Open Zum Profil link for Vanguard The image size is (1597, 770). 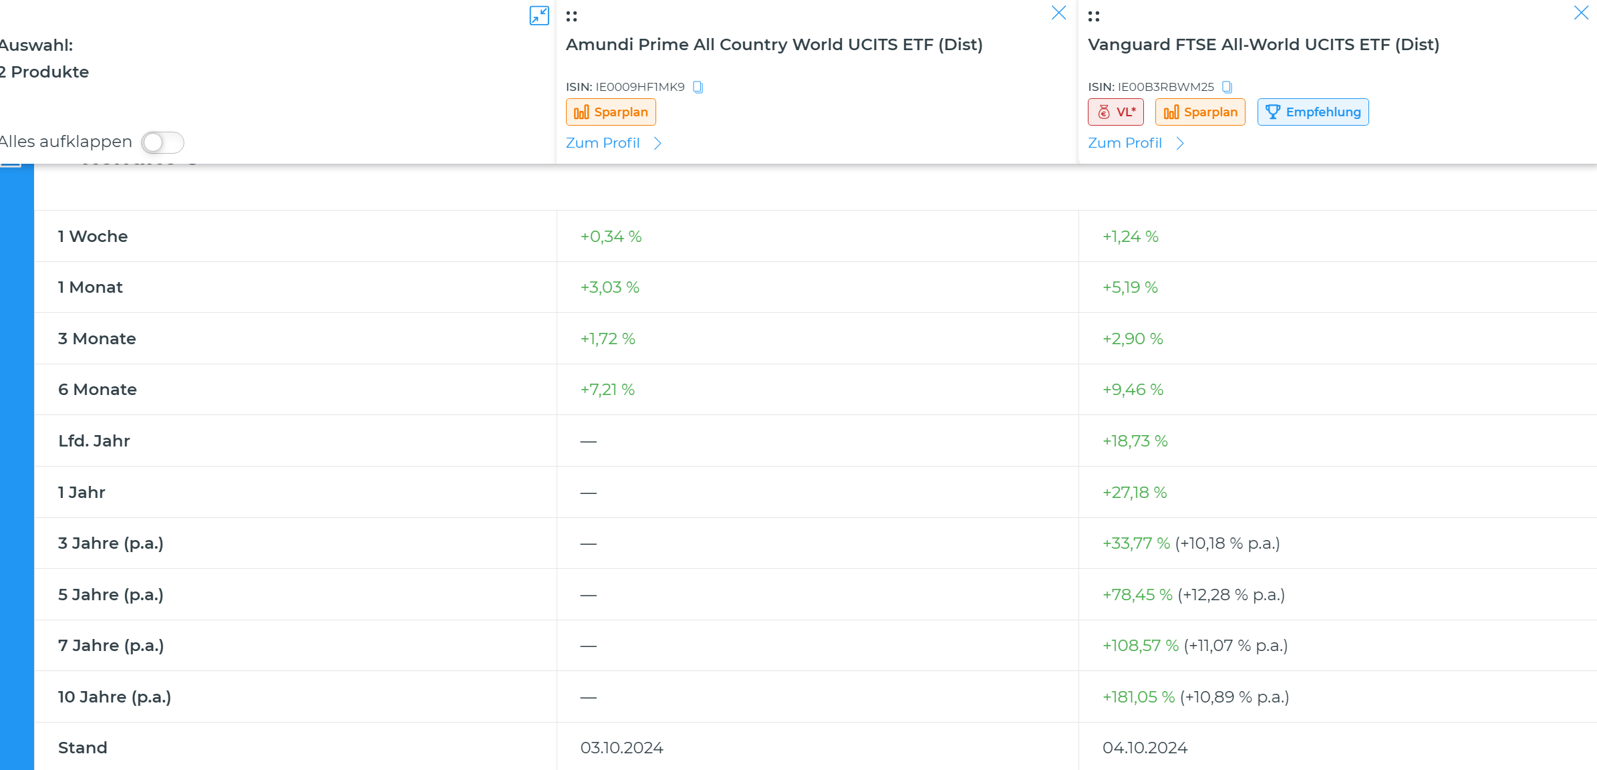(1125, 143)
